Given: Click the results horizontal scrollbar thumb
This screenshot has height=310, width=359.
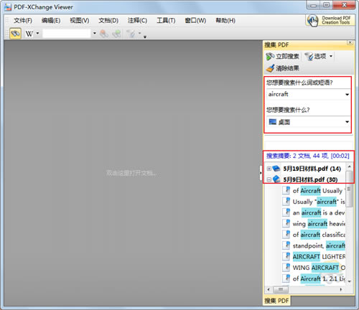Looking at the screenshot, I should pos(281,290).
